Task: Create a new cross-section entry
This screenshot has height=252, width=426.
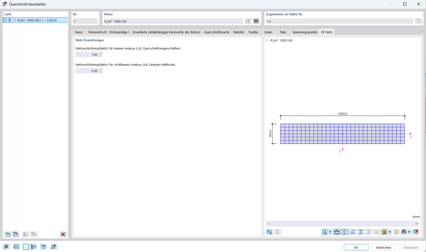Action: [x=7, y=234]
